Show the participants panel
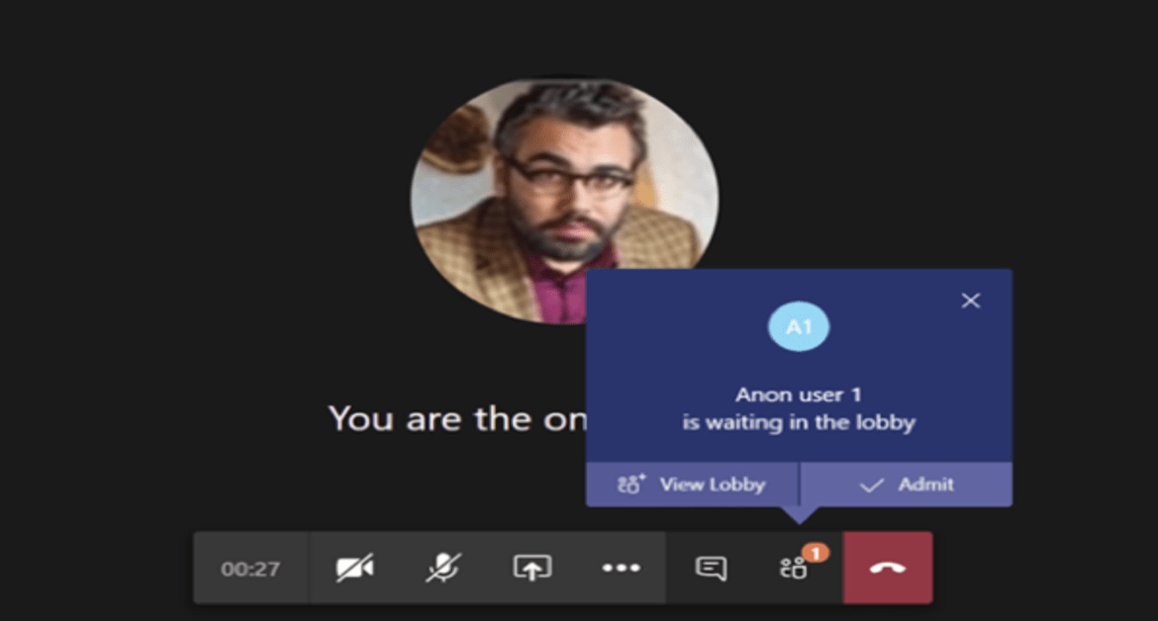Screen dimensions: 1158x621 point(795,568)
